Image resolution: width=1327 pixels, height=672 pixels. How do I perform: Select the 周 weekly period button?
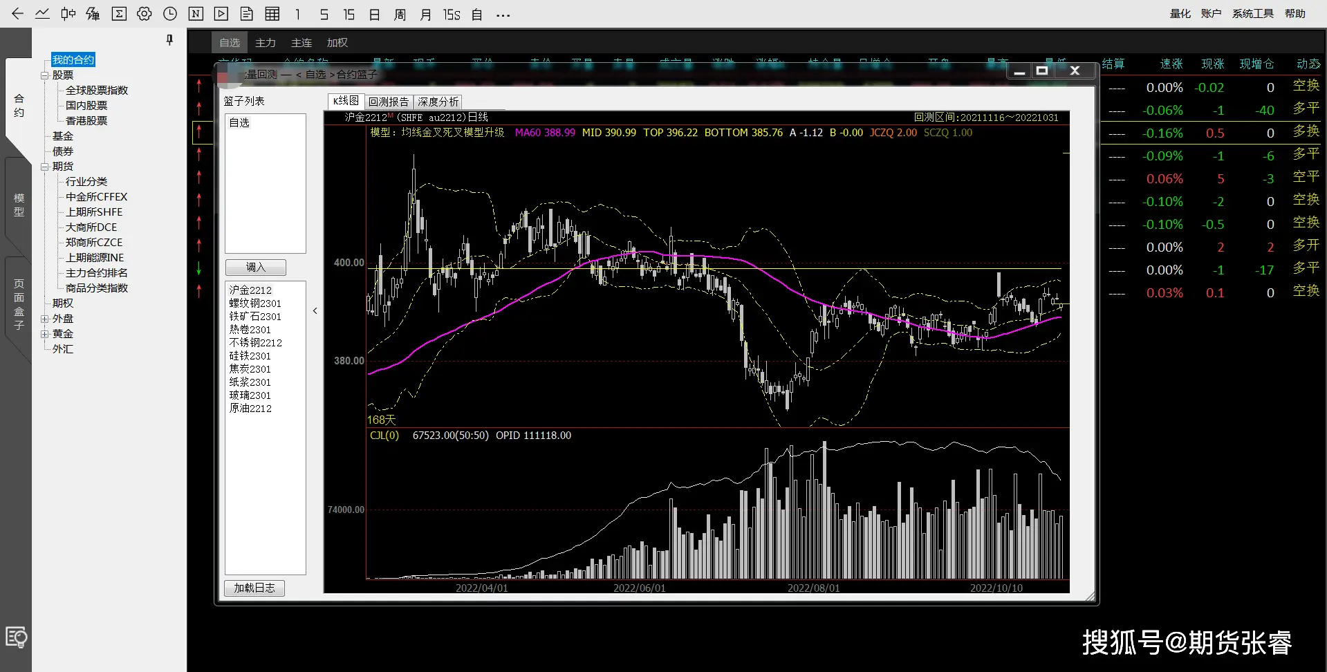pos(400,15)
